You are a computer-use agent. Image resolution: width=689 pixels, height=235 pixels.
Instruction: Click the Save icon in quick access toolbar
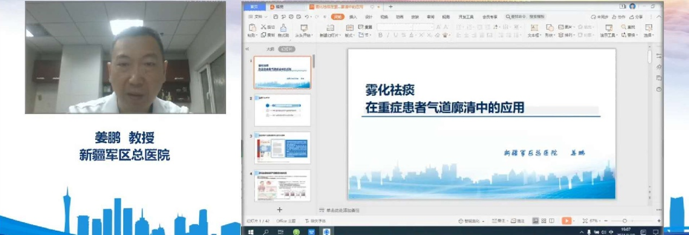point(276,17)
